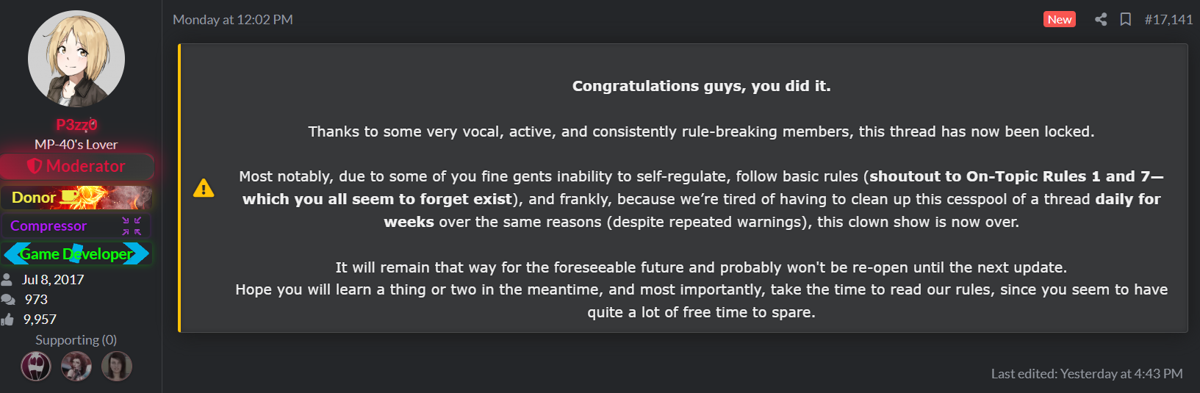Image resolution: width=1200 pixels, height=393 pixels.
Task: Open the Supporting (0) label
Action: click(76, 340)
